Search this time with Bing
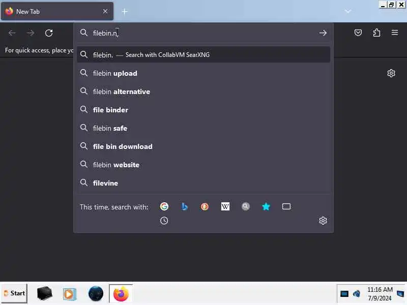Screen dimensions: 407x305 [x=184, y=206]
